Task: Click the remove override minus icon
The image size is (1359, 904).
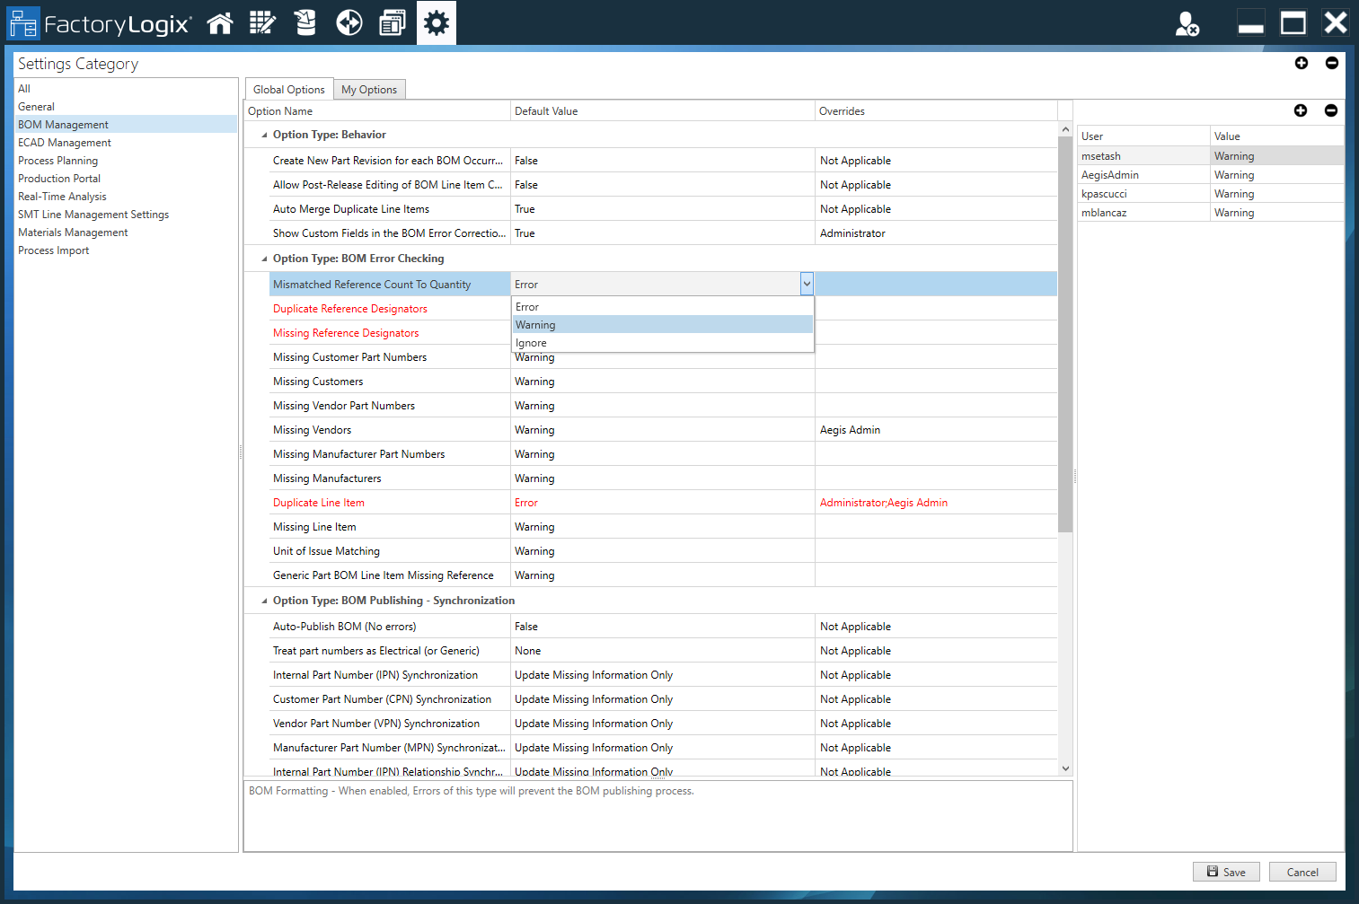Action: pos(1332,110)
